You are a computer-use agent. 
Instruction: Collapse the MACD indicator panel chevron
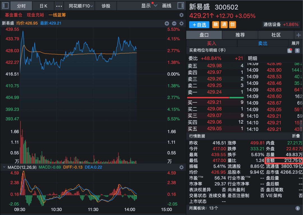point(4,167)
